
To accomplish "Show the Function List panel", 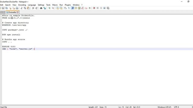I will tap(83, 8).
